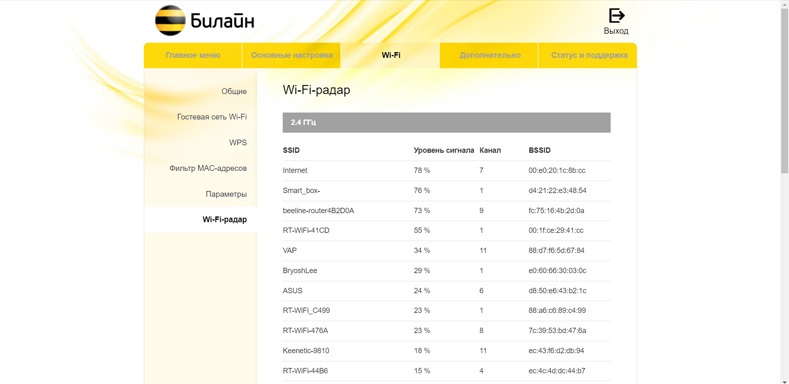This screenshot has height=384, width=789.
Task: Select Keenetic-9810 network name
Action: pos(306,351)
